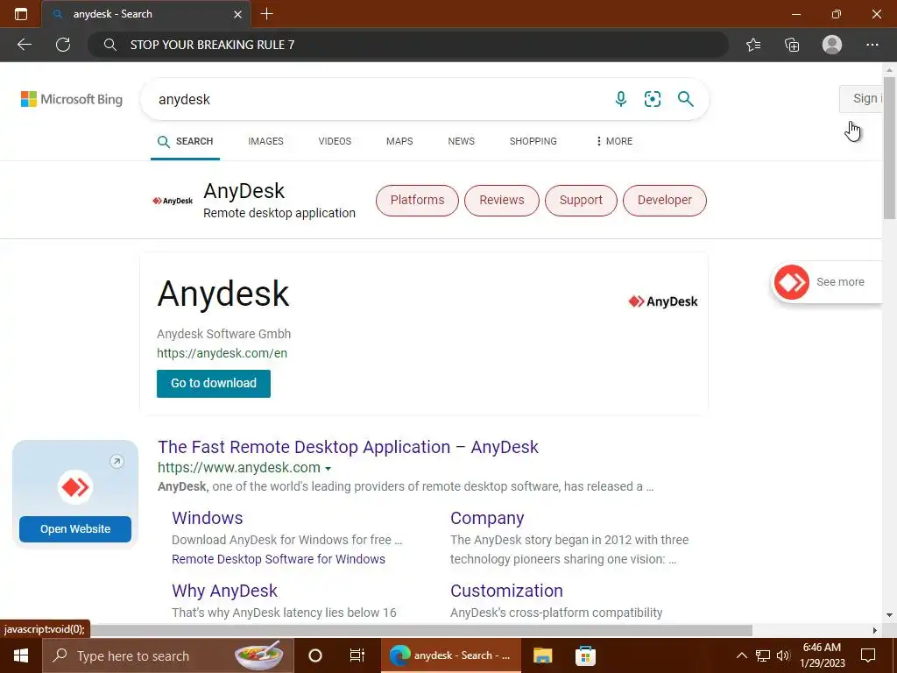This screenshot has width=897, height=673.
Task: Open the volume tray icon
Action: 783,655
